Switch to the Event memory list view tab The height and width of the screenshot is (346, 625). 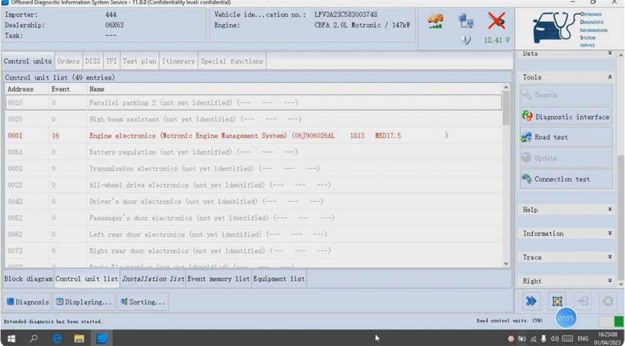218,278
